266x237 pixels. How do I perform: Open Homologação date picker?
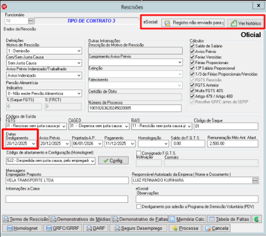tap(153, 144)
